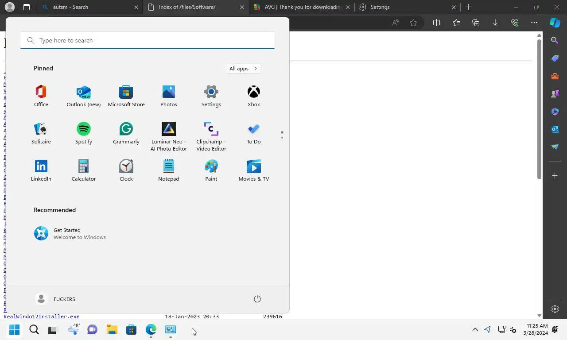
Task: Open the Office pinned app
Action: (x=41, y=96)
